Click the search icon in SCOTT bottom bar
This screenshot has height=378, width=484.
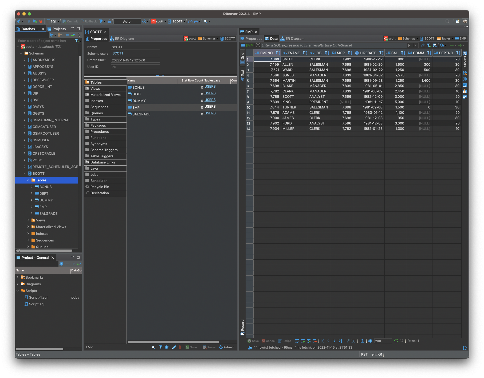[x=154, y=347]
